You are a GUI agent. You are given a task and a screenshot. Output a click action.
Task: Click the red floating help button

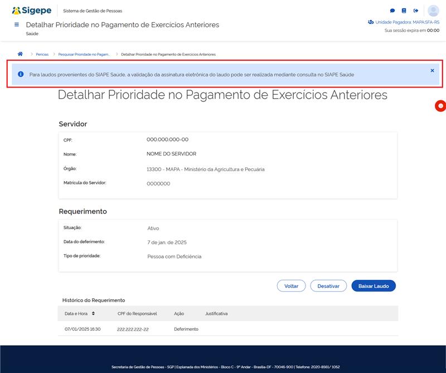pos(440,106)
